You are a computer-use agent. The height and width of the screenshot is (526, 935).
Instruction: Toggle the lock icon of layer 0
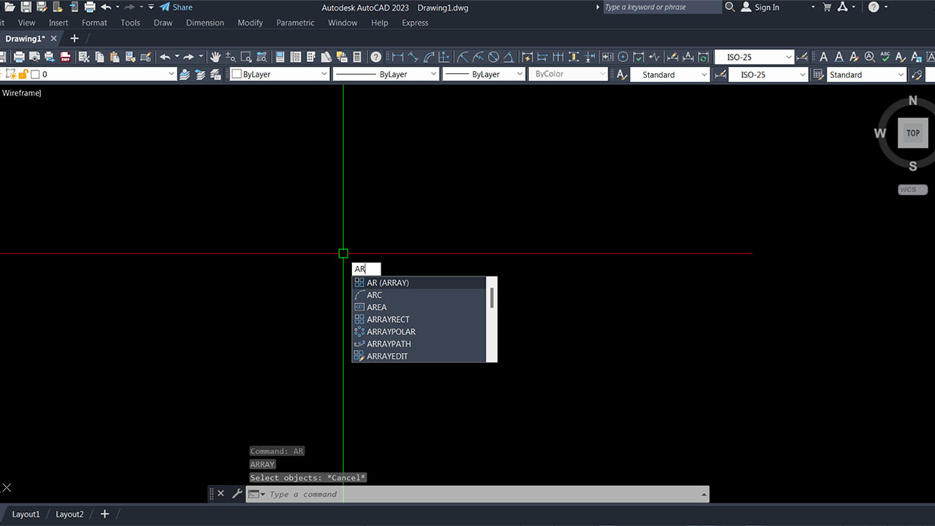click(23, 75)
